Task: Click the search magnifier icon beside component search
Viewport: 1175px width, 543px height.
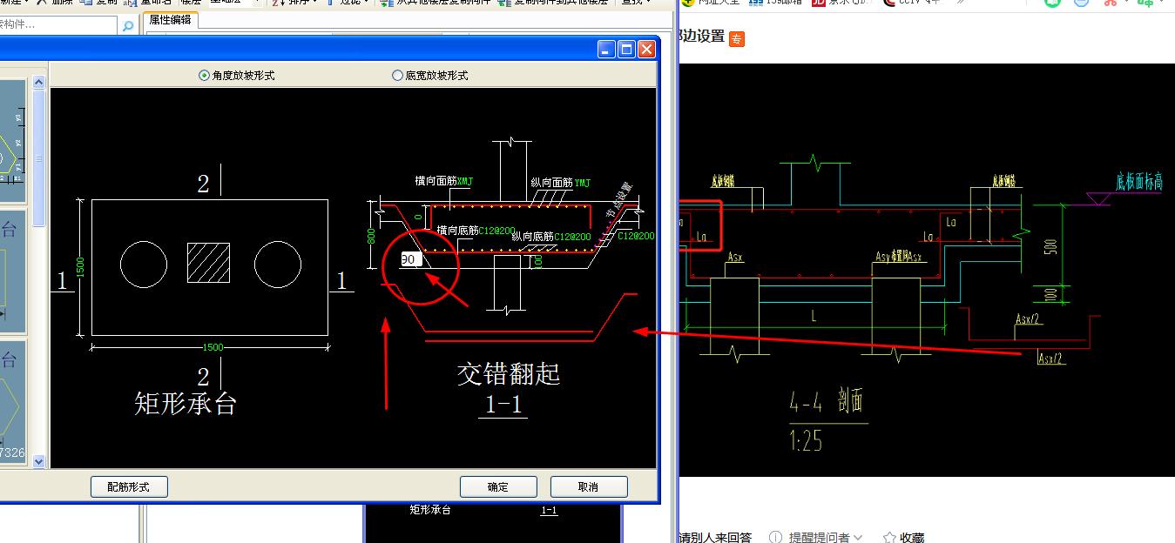Action: point(128,26)
